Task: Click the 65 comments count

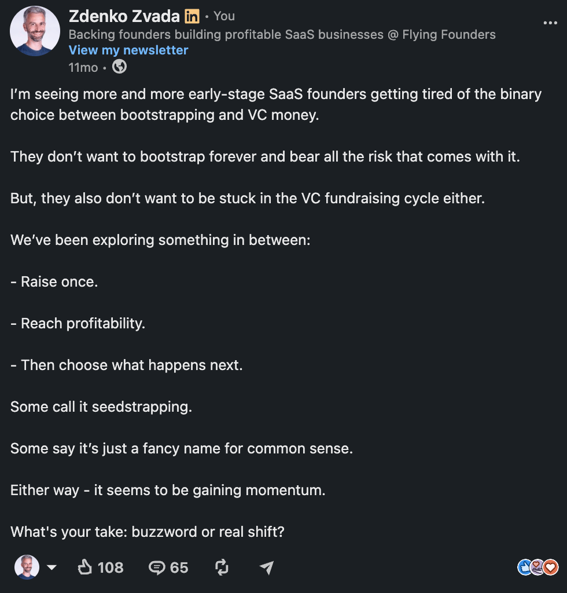Action: (x=179, y=568)
